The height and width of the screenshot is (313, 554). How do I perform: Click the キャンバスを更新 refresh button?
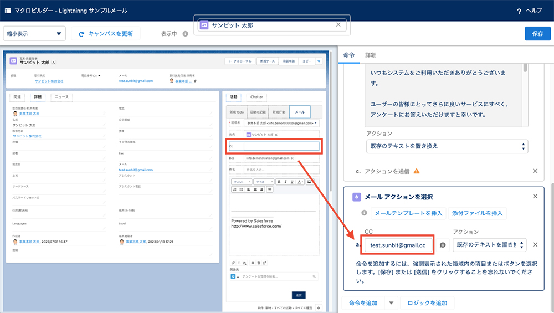tap(106, 34)
